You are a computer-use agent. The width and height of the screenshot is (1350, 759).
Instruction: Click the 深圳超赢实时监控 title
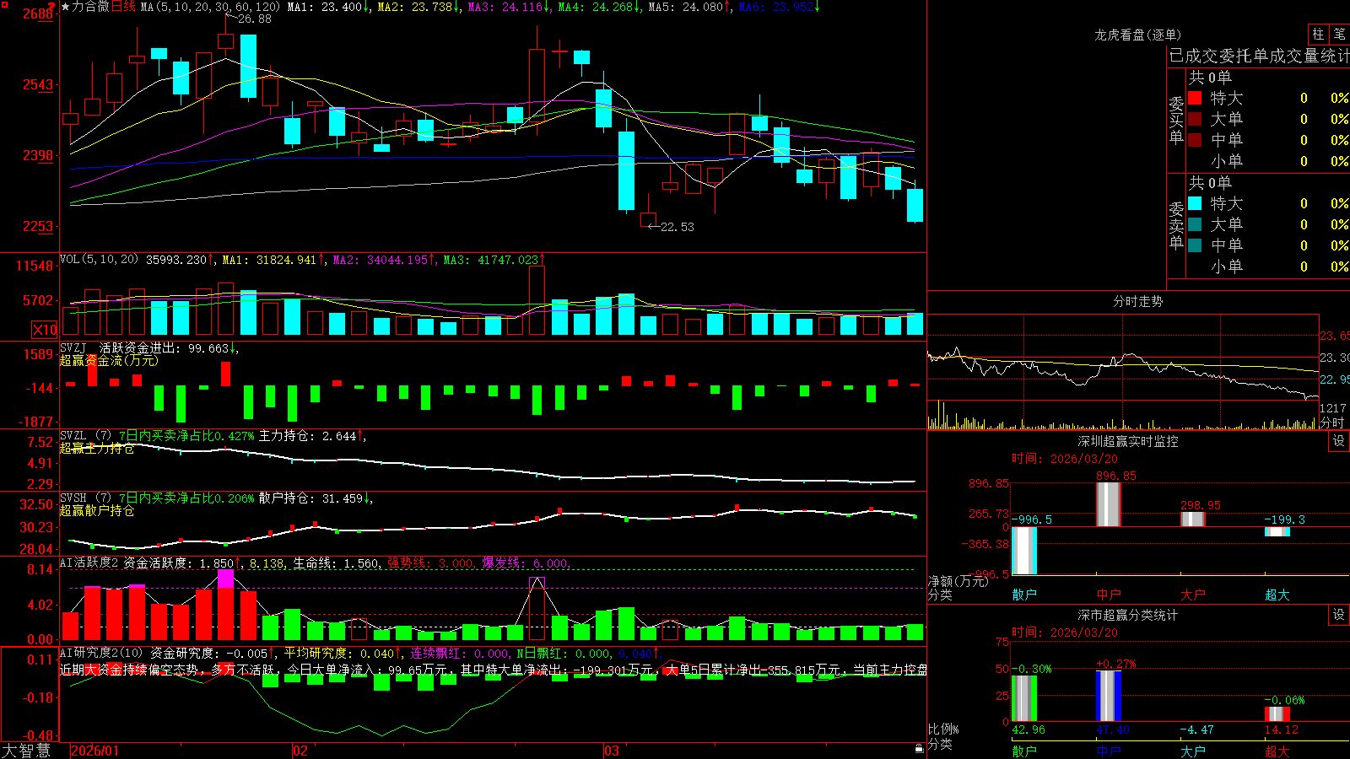pyautogui.click(x=1128, y=441)
